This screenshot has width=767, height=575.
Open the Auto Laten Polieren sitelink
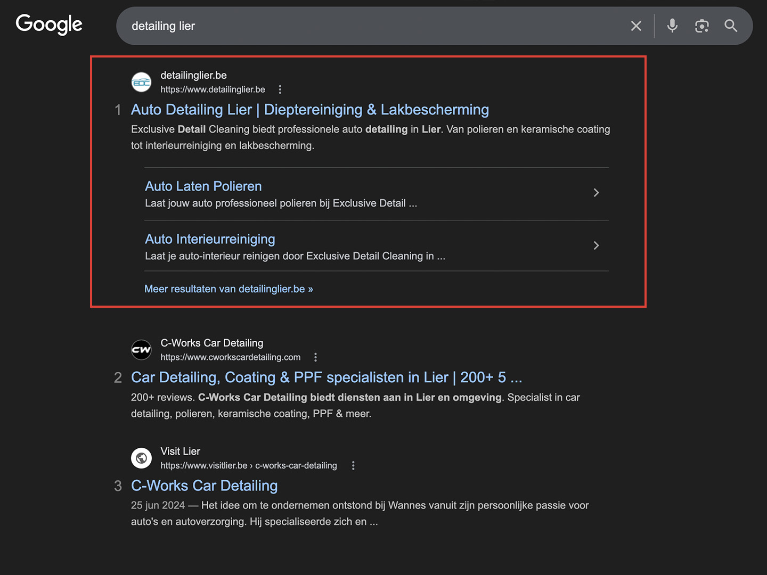203,186
